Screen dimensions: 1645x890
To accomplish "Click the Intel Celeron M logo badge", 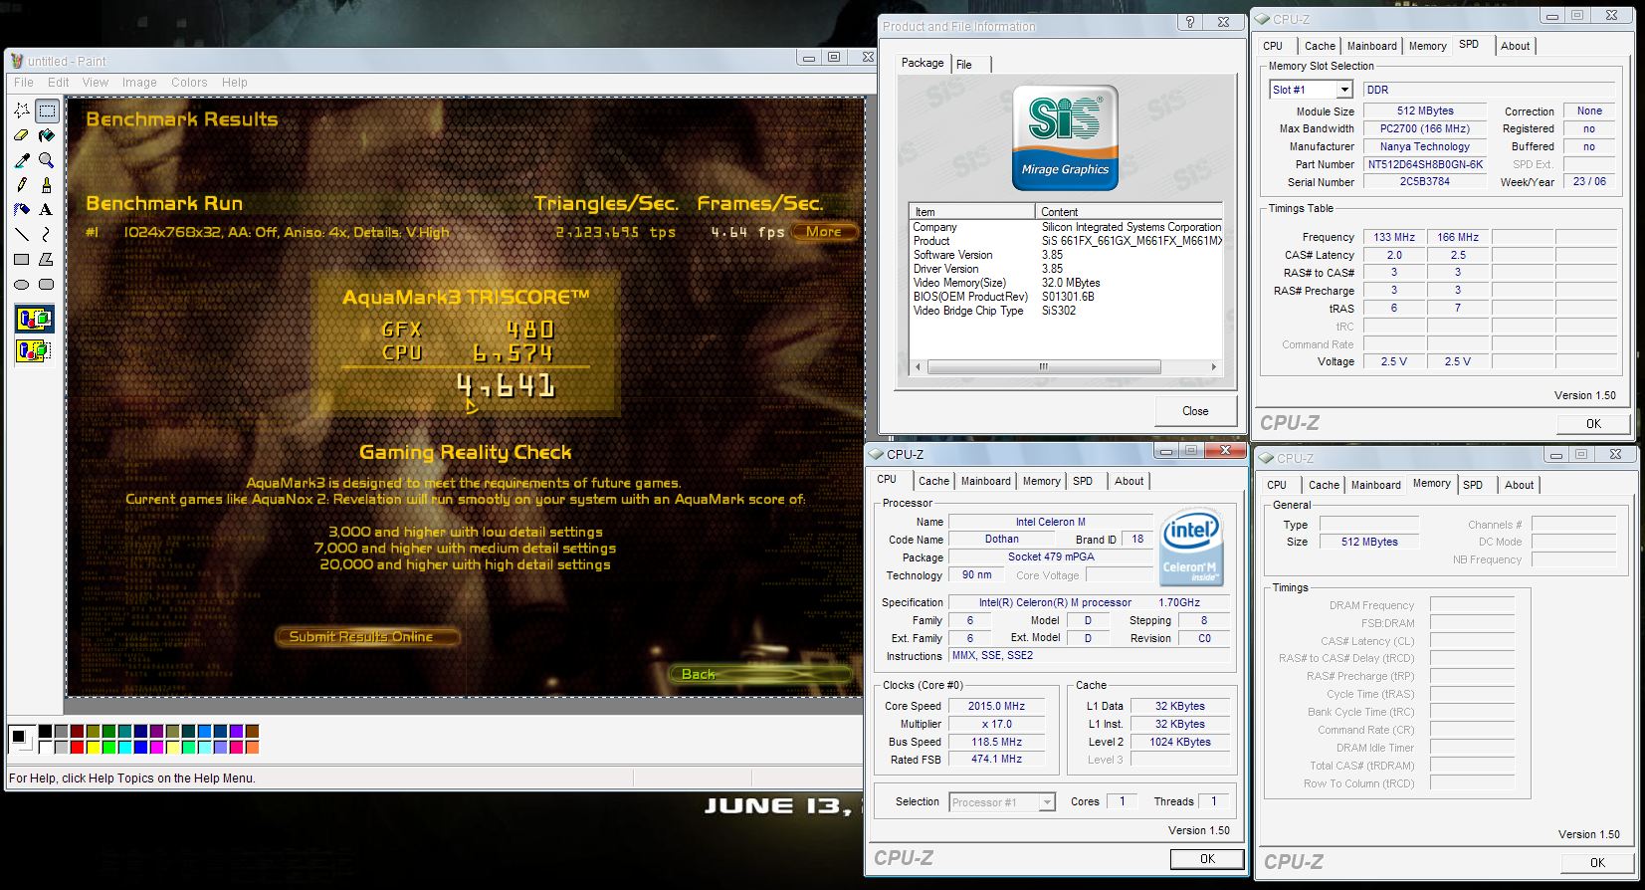I will click(1191, 548).
